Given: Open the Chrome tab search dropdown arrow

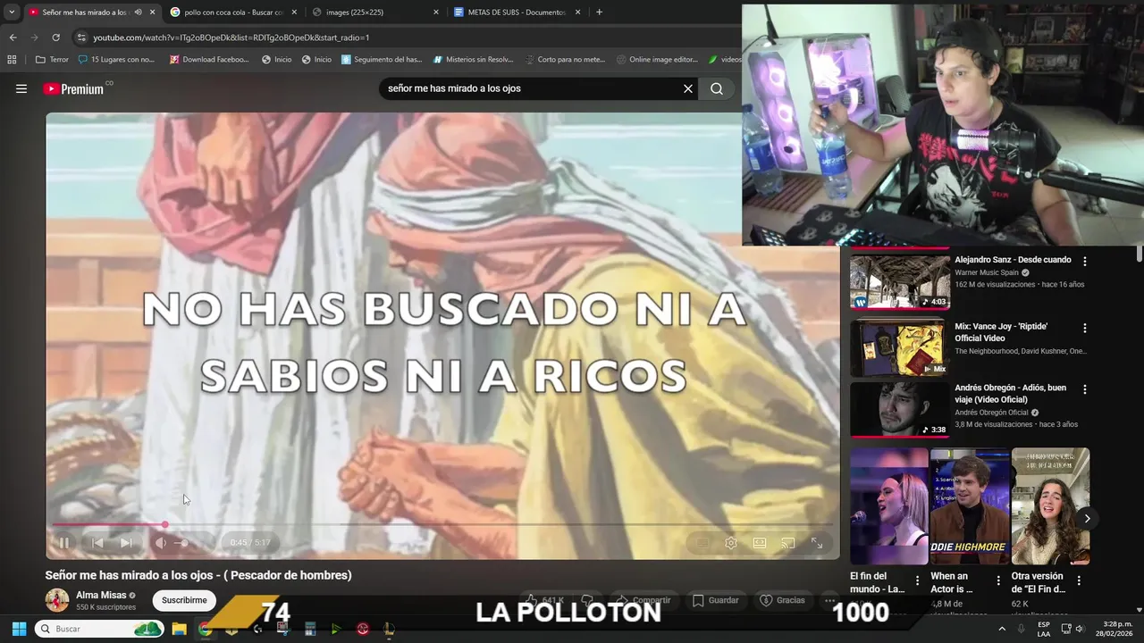Looking at the screenshot, I should 12,13.
